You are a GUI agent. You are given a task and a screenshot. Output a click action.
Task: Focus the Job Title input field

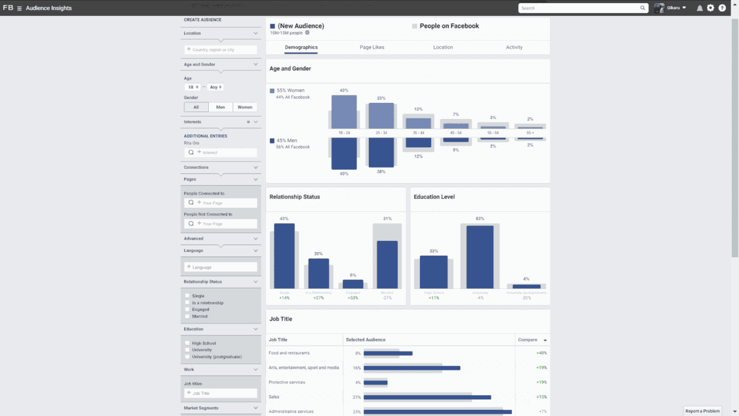[220, 393]
